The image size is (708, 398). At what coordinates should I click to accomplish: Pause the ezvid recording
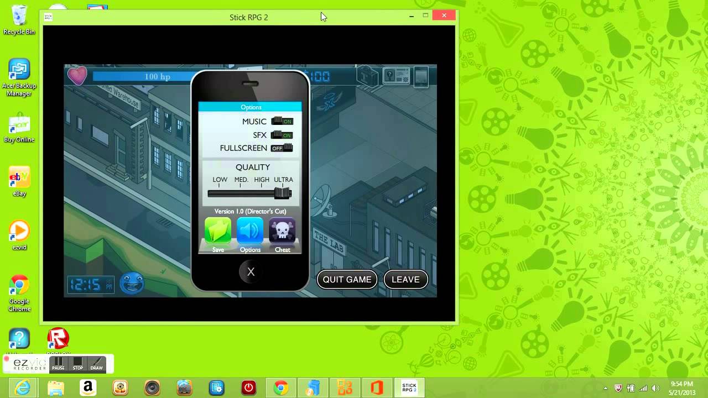[x=59, y=364]
